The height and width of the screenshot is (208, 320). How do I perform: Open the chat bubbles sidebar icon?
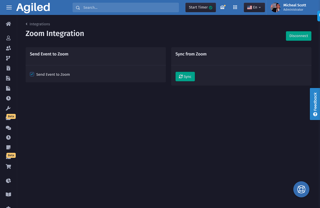8,128
